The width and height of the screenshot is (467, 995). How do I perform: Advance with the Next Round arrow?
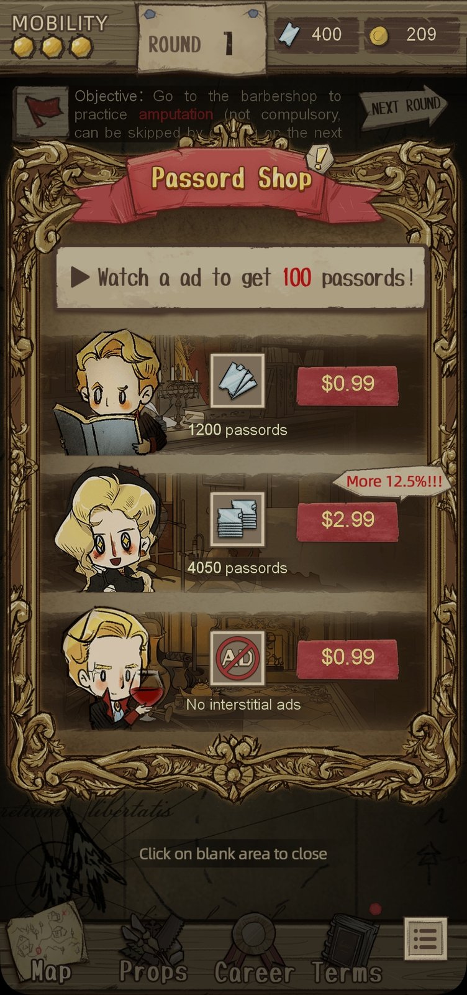click(x=403, y=107)
